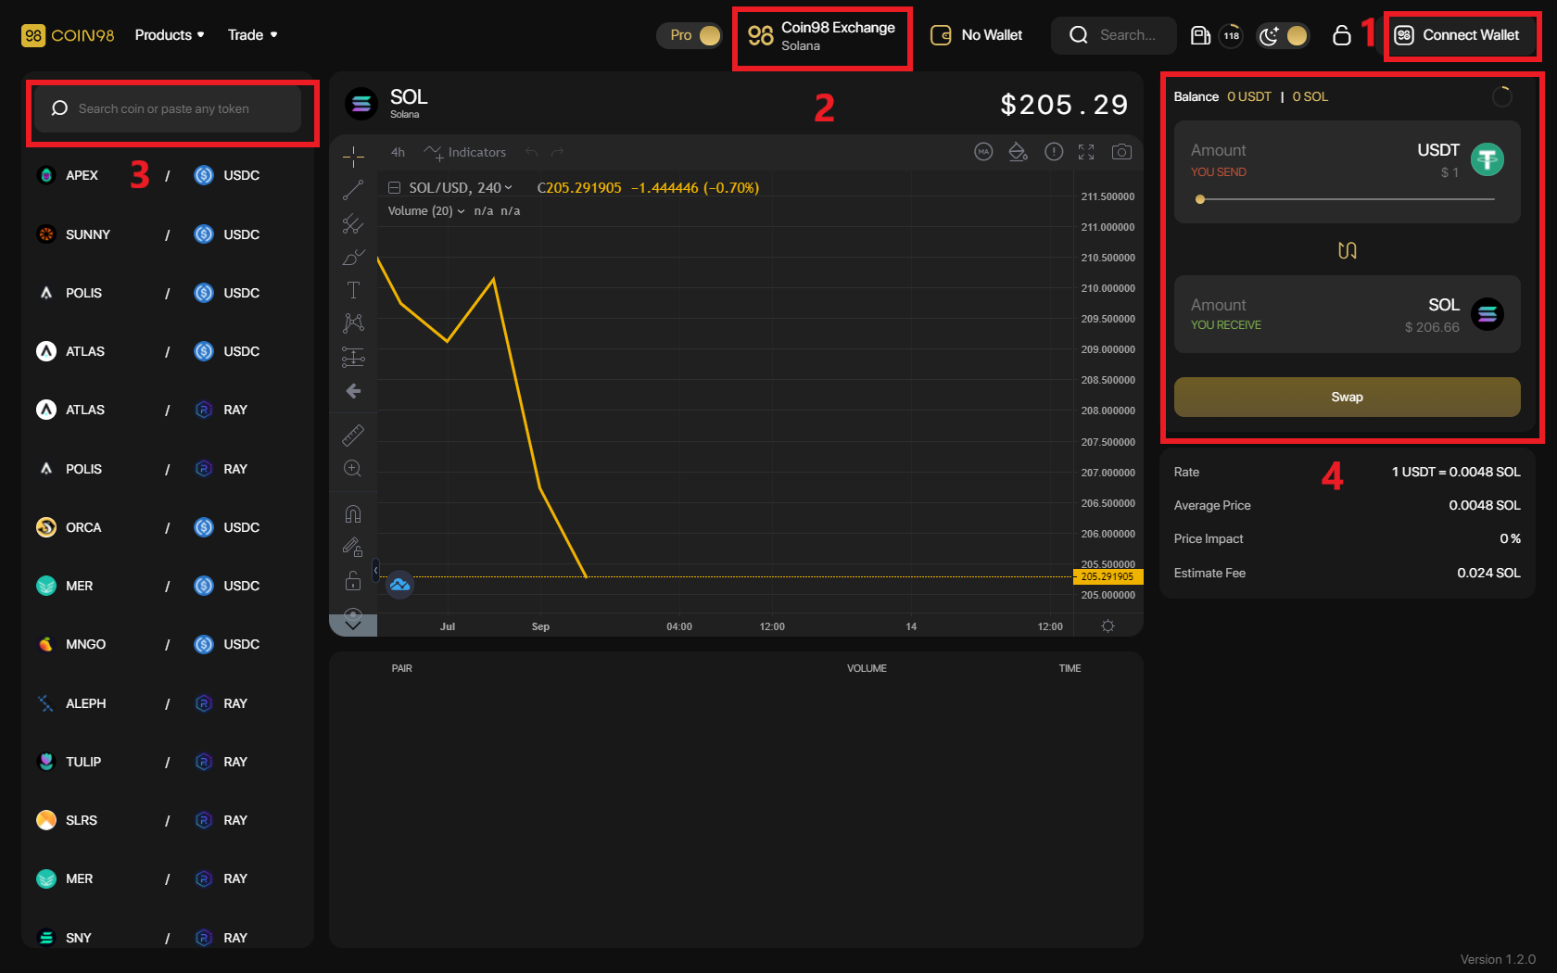Viewport: 1557px width, 973px height.
Task: Select ORCA / USDC pair
Action: pos(169,527)
